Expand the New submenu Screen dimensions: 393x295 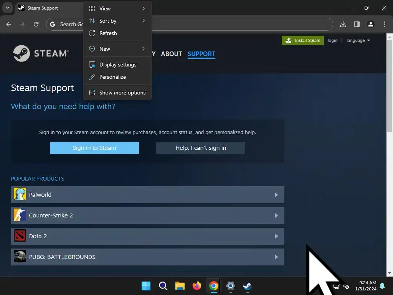(117, 49)
